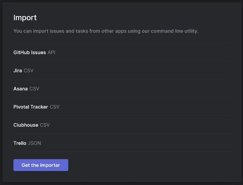
Task: Choose the Trello import entry
Action: pos(122,143)
